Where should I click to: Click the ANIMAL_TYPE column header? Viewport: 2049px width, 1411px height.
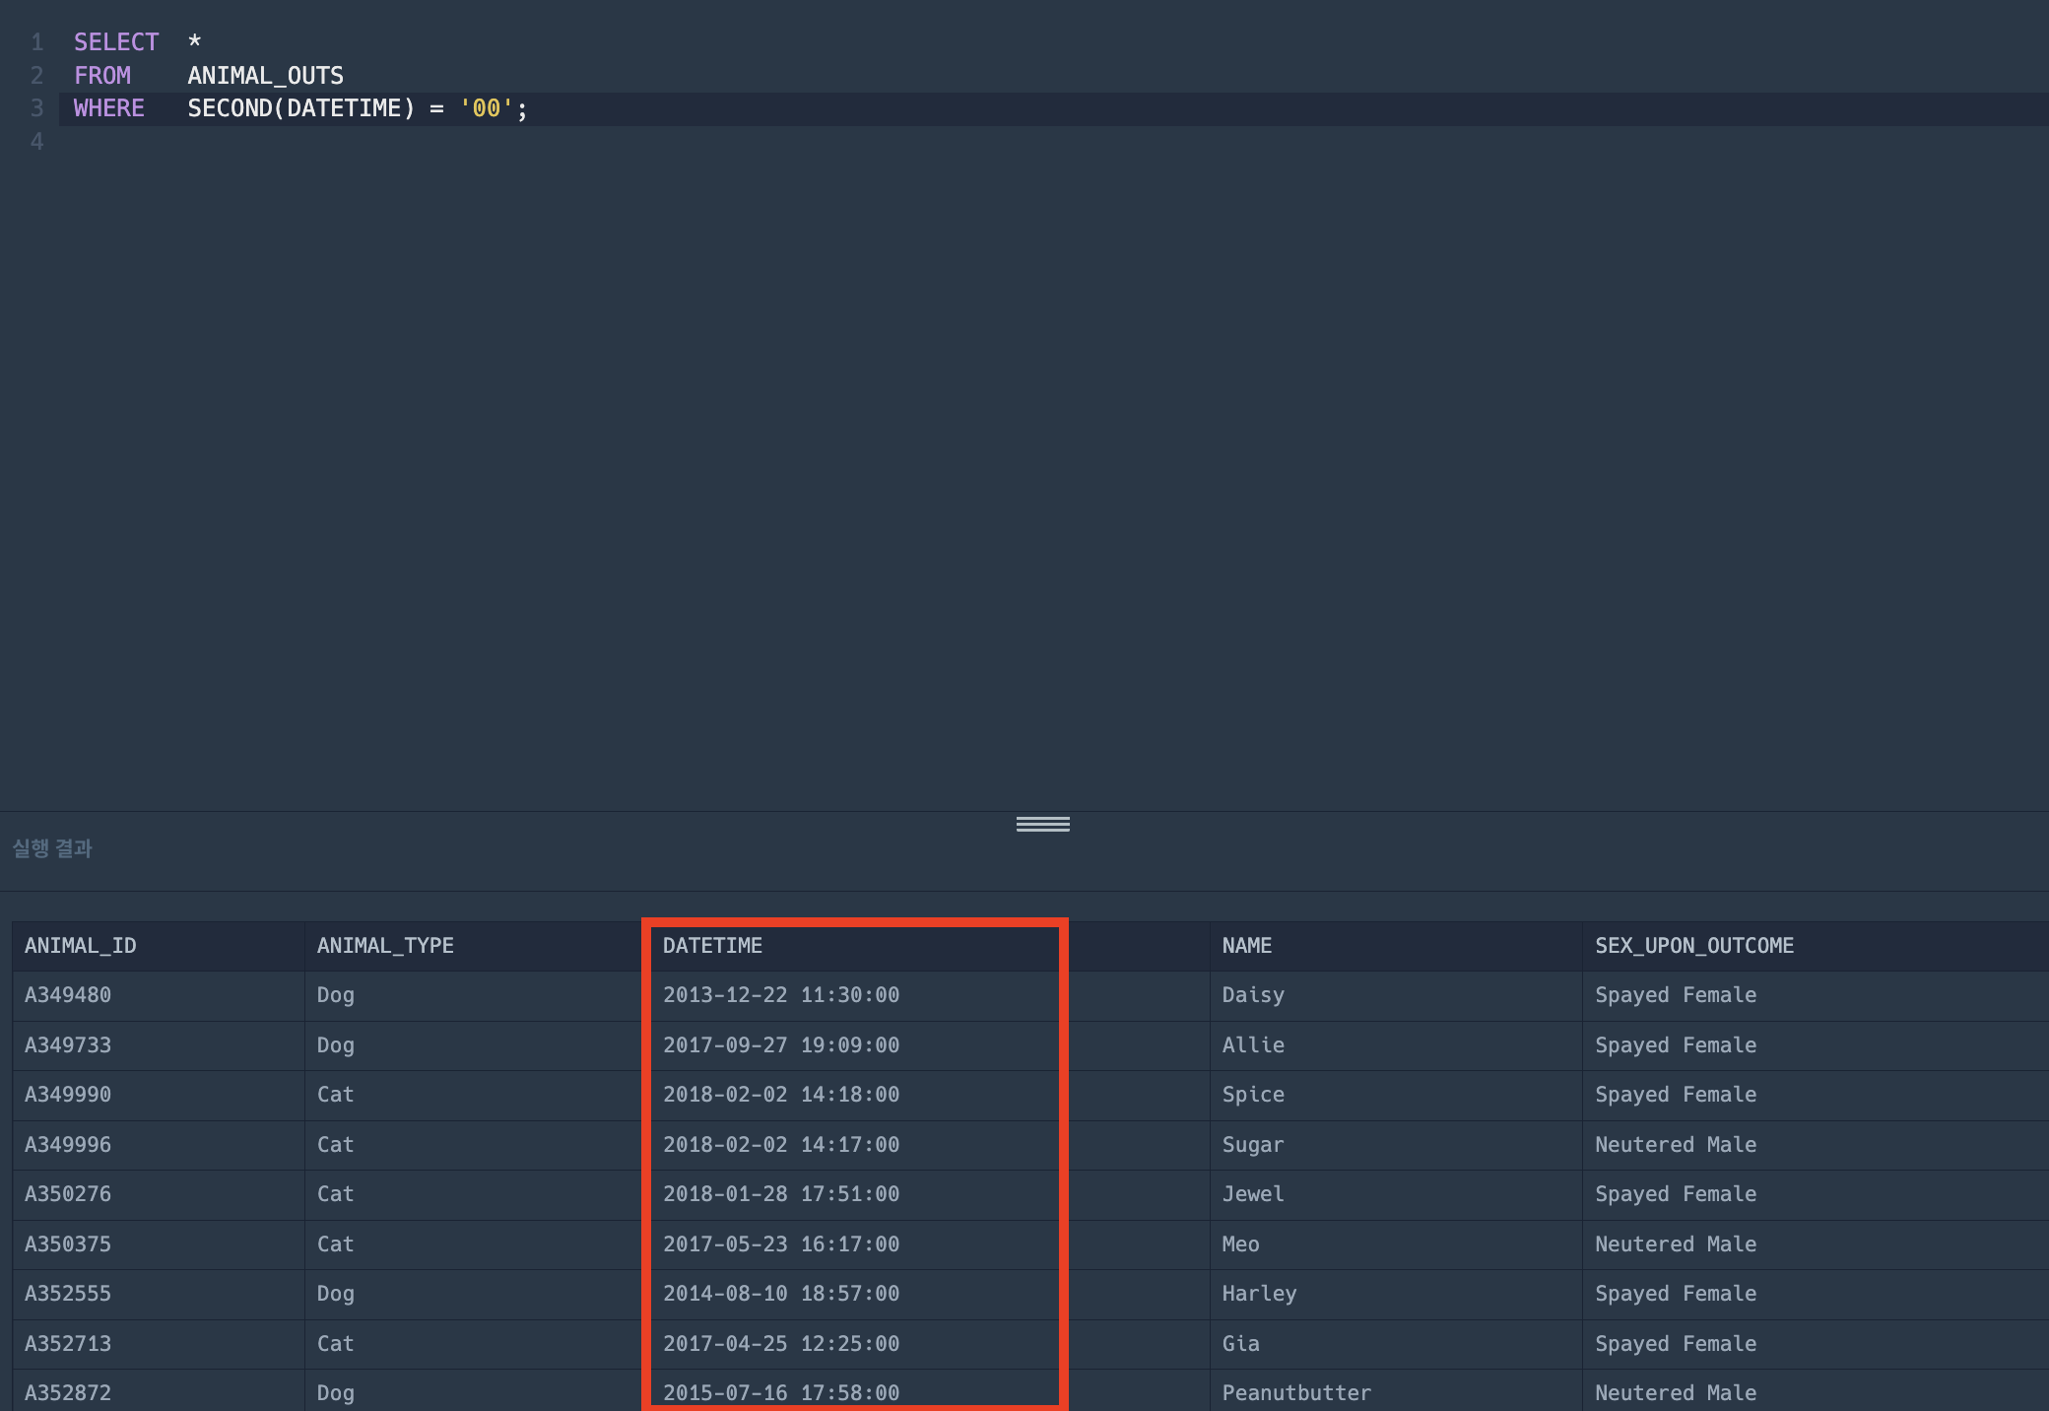point(385,946)
